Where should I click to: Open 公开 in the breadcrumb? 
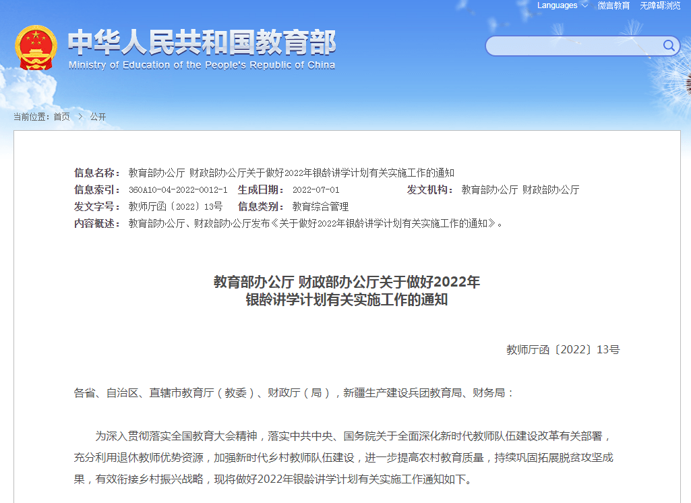pos(98,117)
